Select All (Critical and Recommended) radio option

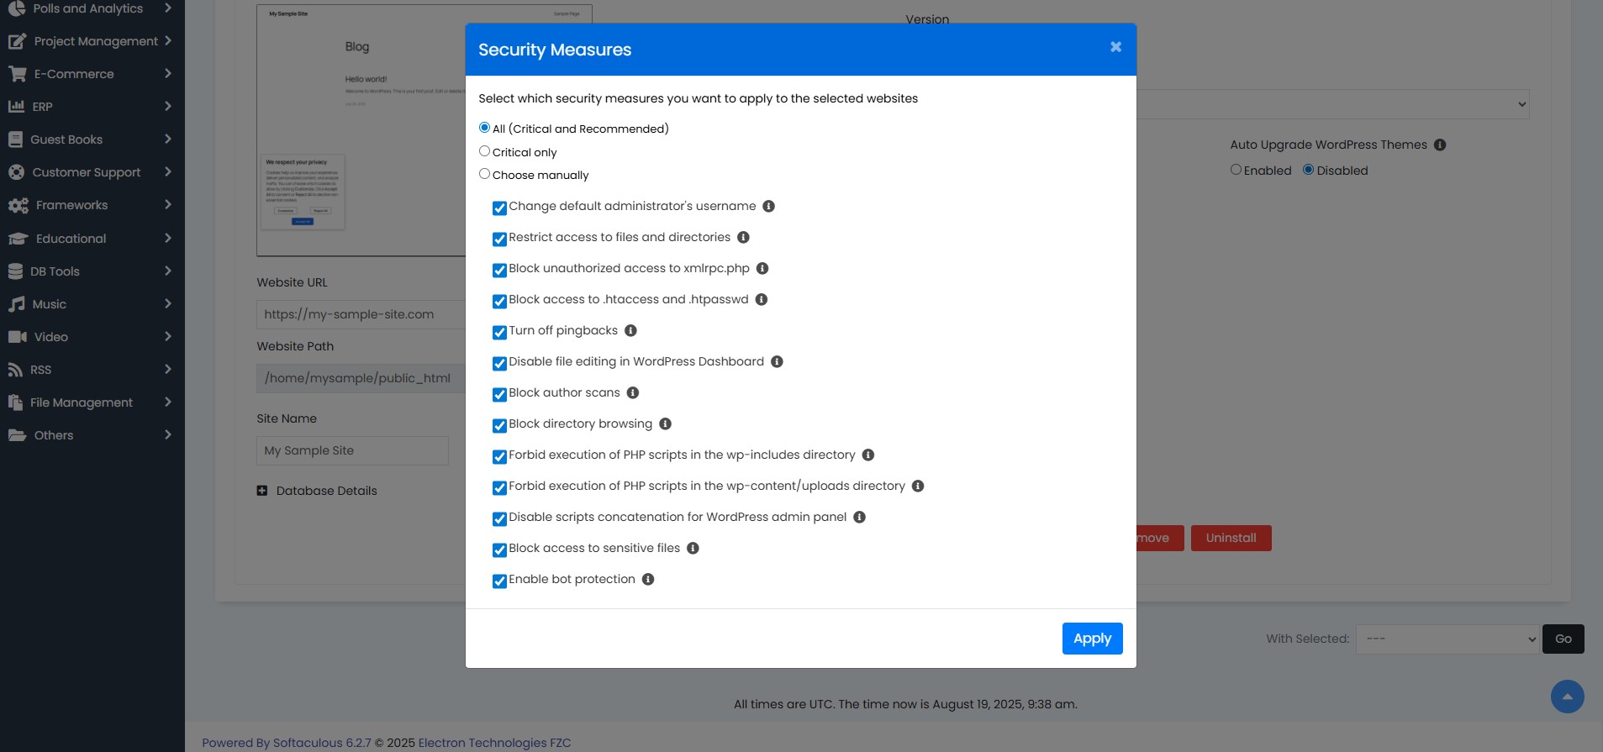point(484,128)
